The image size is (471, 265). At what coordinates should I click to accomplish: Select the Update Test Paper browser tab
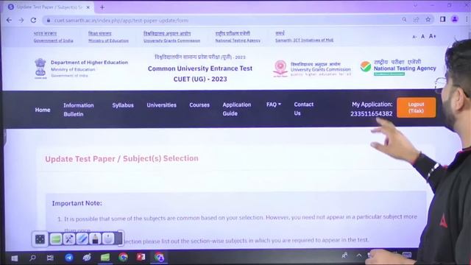pos(48,7)
